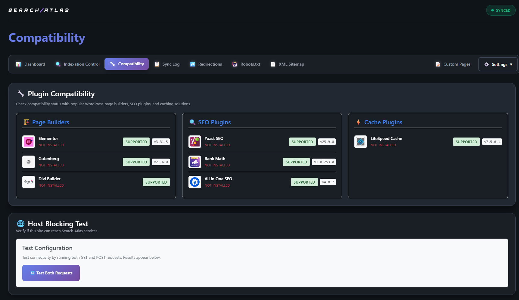Click LiteSpeed Cache version v7.5.0.1 tag
519x300 pixels.
[492, 142]
